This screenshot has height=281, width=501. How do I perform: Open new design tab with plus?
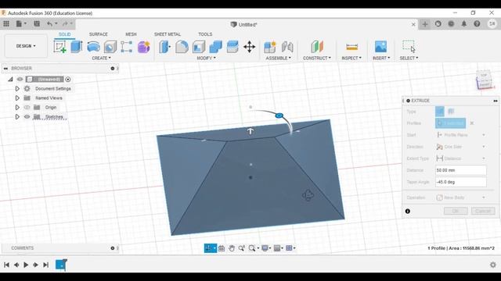point(425,24)
